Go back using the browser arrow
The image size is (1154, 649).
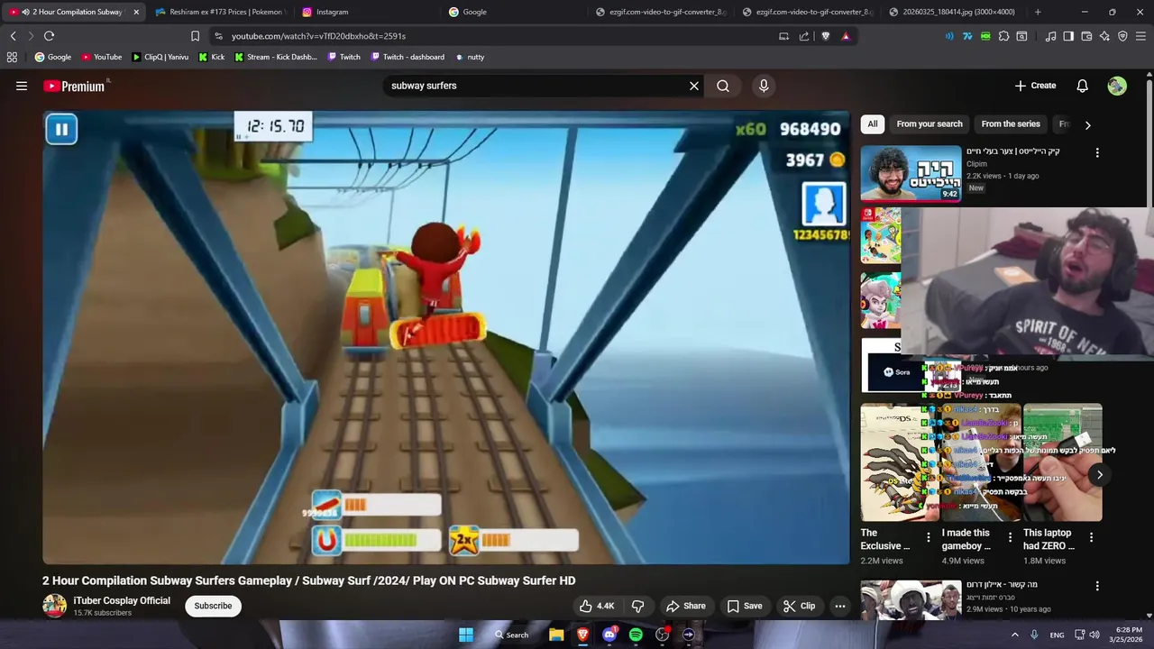pyautogui.click(x=13, y=36)
